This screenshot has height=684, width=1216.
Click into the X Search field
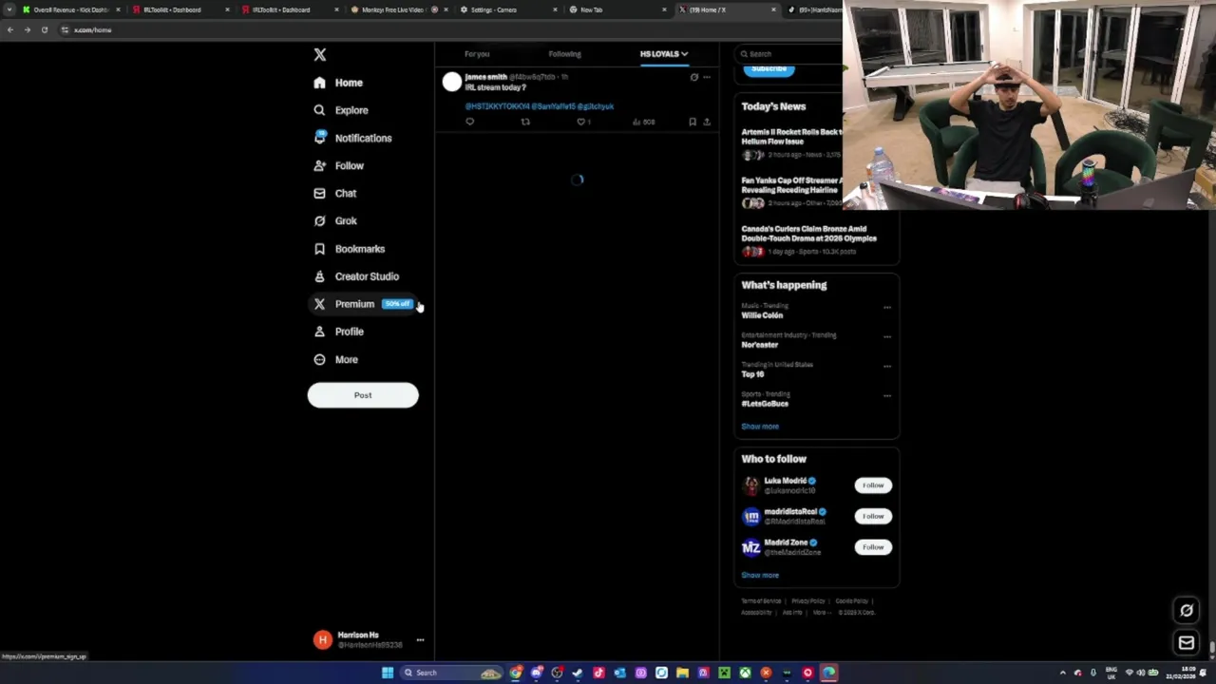coord(788,54)
